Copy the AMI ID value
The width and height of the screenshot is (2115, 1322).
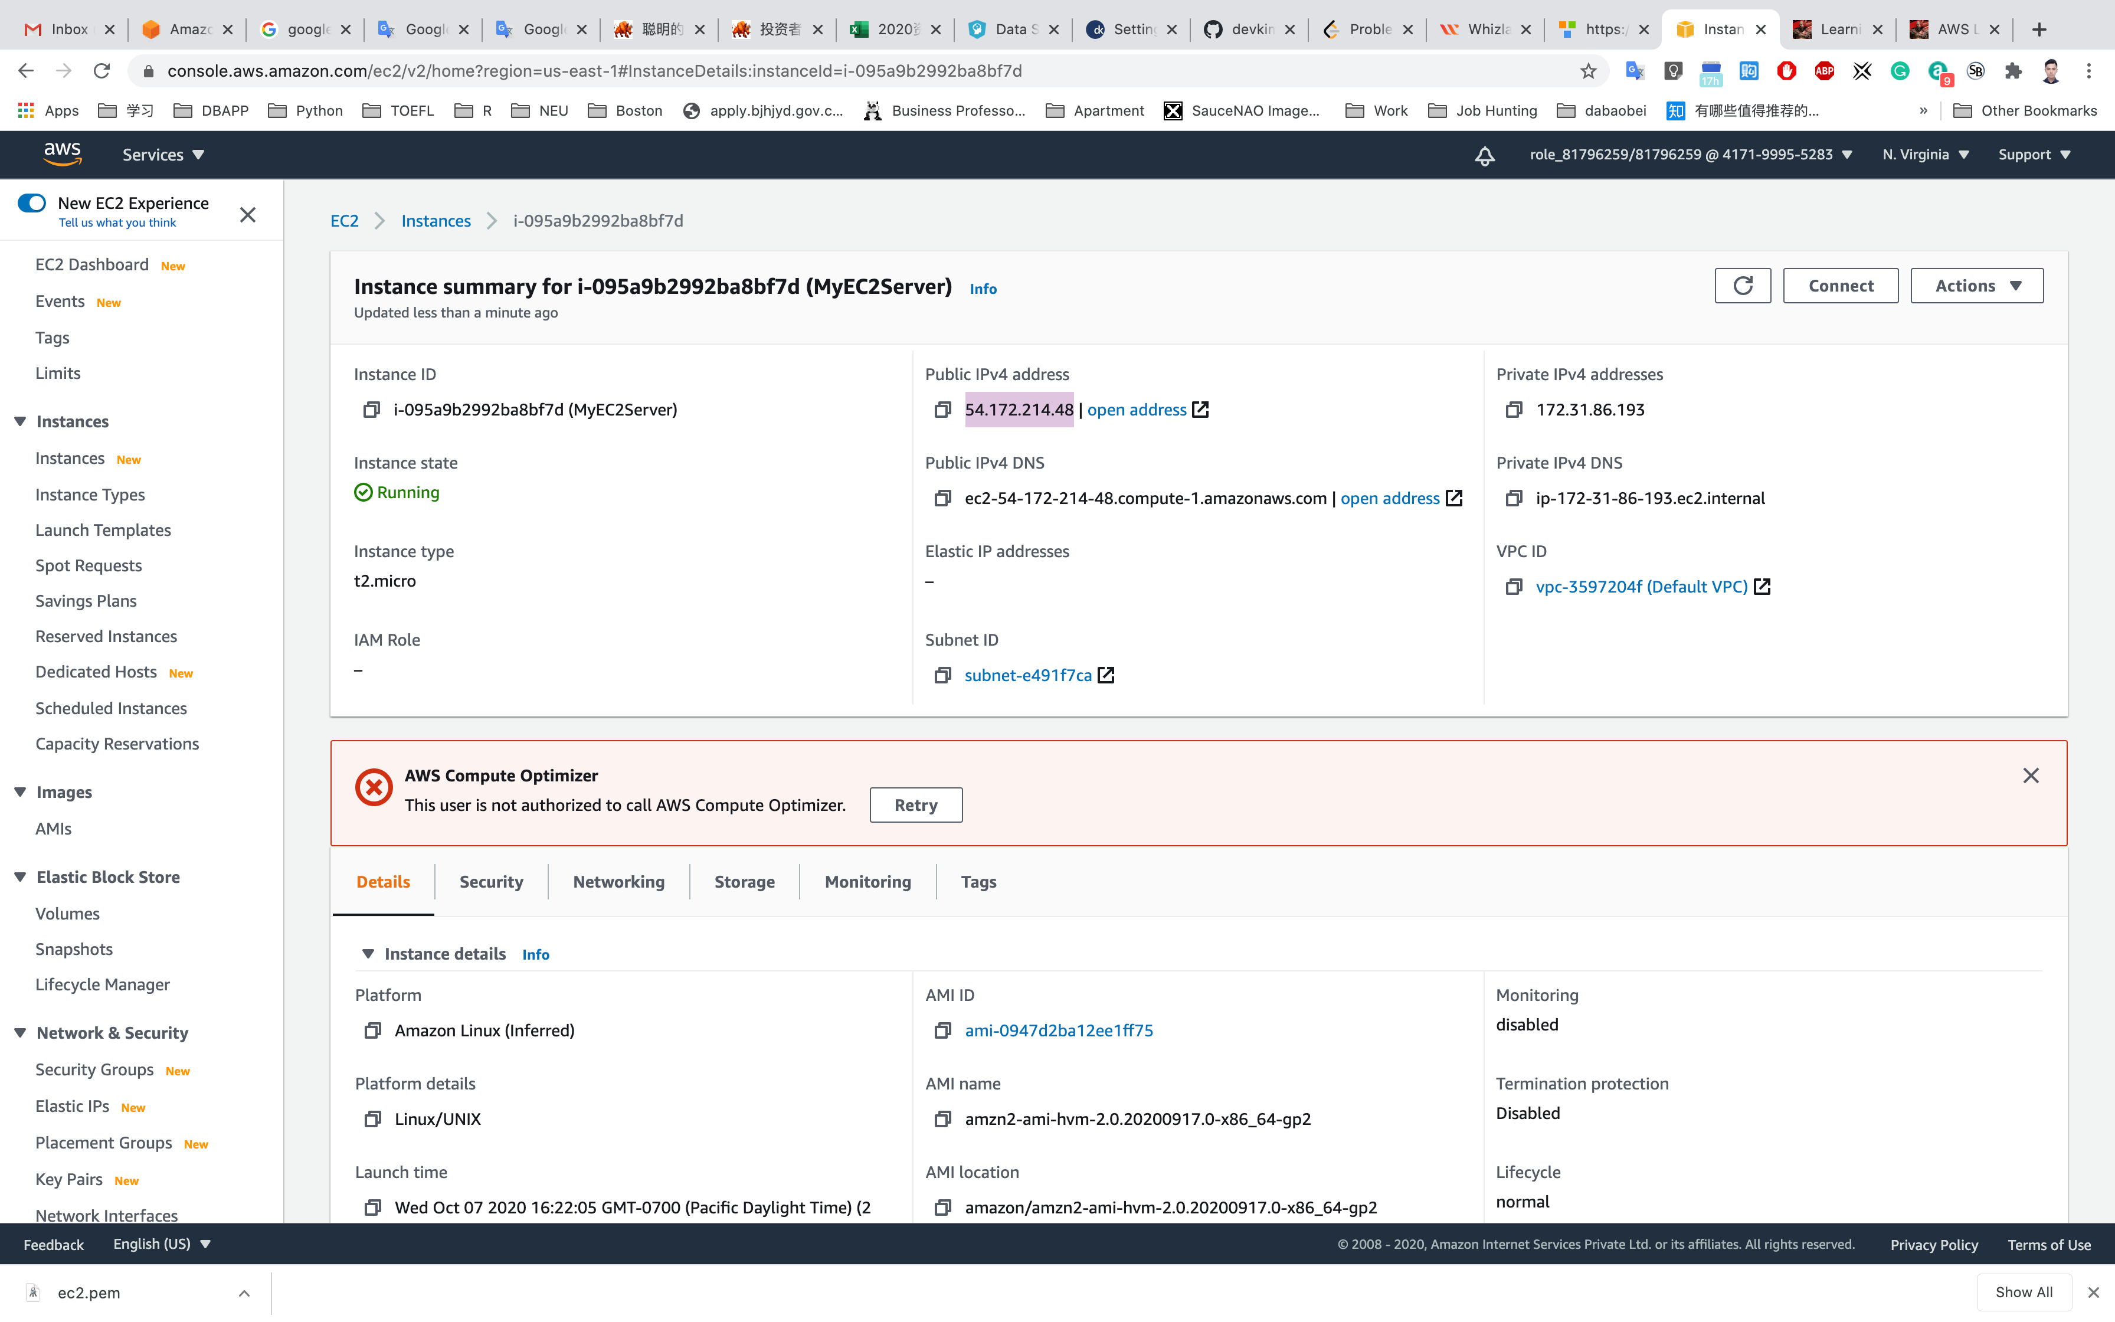(x=942, y=1031)
